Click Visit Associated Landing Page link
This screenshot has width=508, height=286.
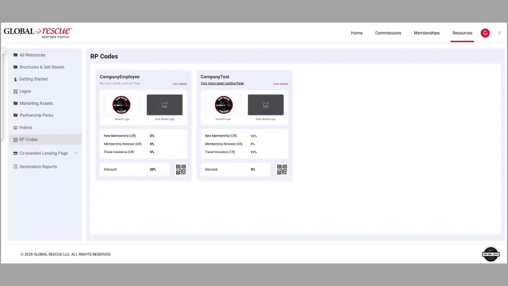[222, 83]
